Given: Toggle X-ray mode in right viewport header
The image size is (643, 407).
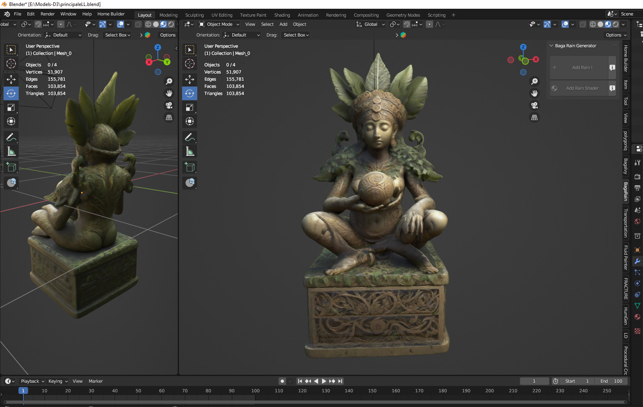Looking at the screenshot, I should click(583, 24).
